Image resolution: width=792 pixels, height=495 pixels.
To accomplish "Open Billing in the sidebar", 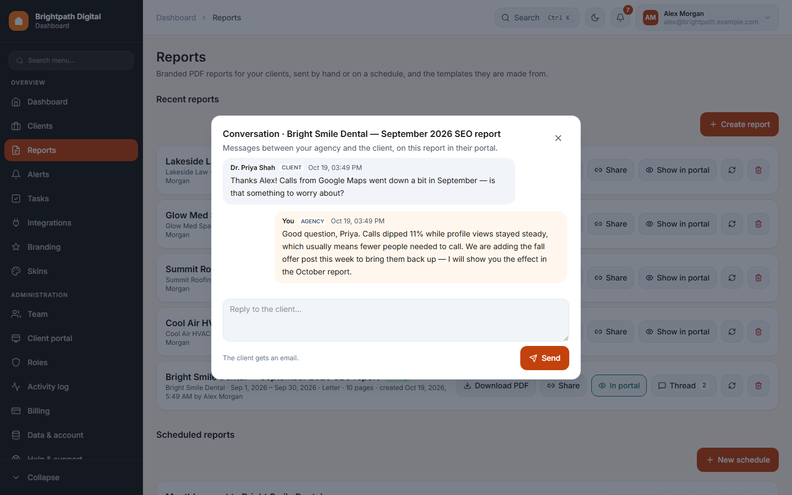I will pos(71,411).
